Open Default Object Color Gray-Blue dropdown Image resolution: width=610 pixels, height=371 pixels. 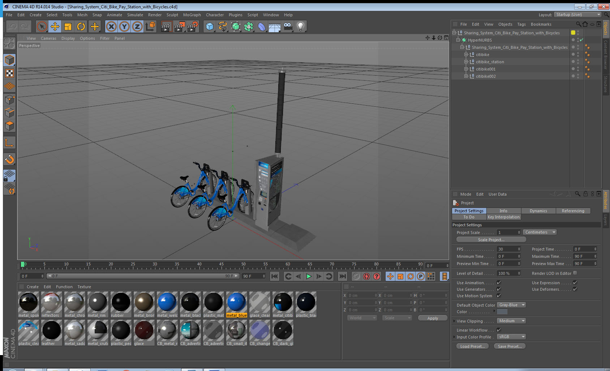tap(511, 305)
